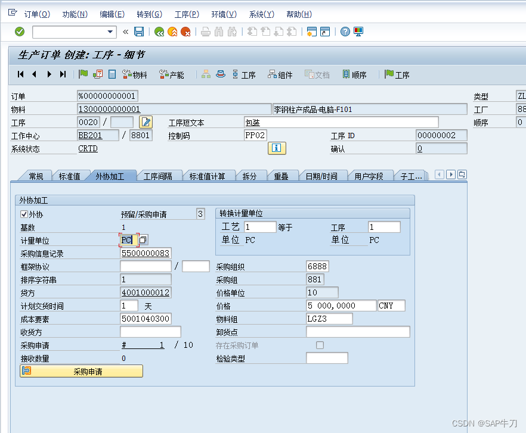Click the Find binoculars icon
Viewport: 526px width, 433px height.
(x=219, y=32)
